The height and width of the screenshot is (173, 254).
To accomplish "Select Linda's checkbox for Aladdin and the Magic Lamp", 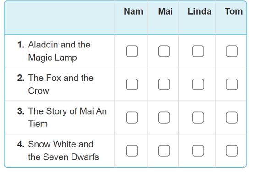I will (x=198, y=51).
